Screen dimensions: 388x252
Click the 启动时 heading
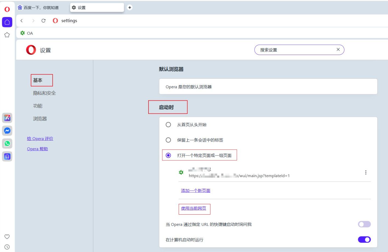[166, 107]
